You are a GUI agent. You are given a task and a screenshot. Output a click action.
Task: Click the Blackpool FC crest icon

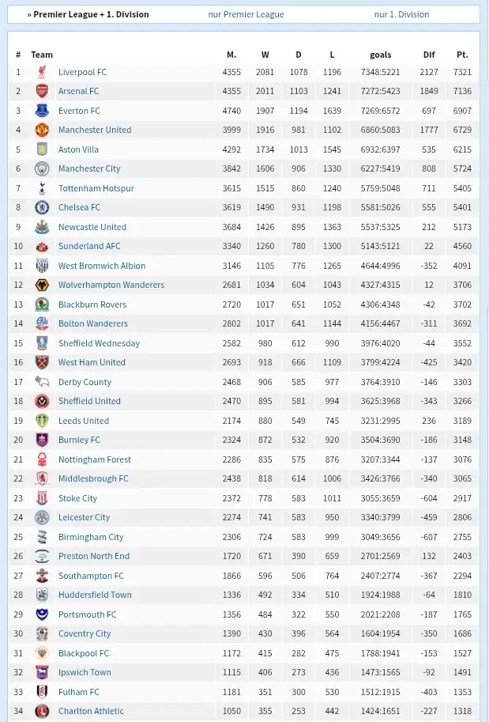coord(42,653)
